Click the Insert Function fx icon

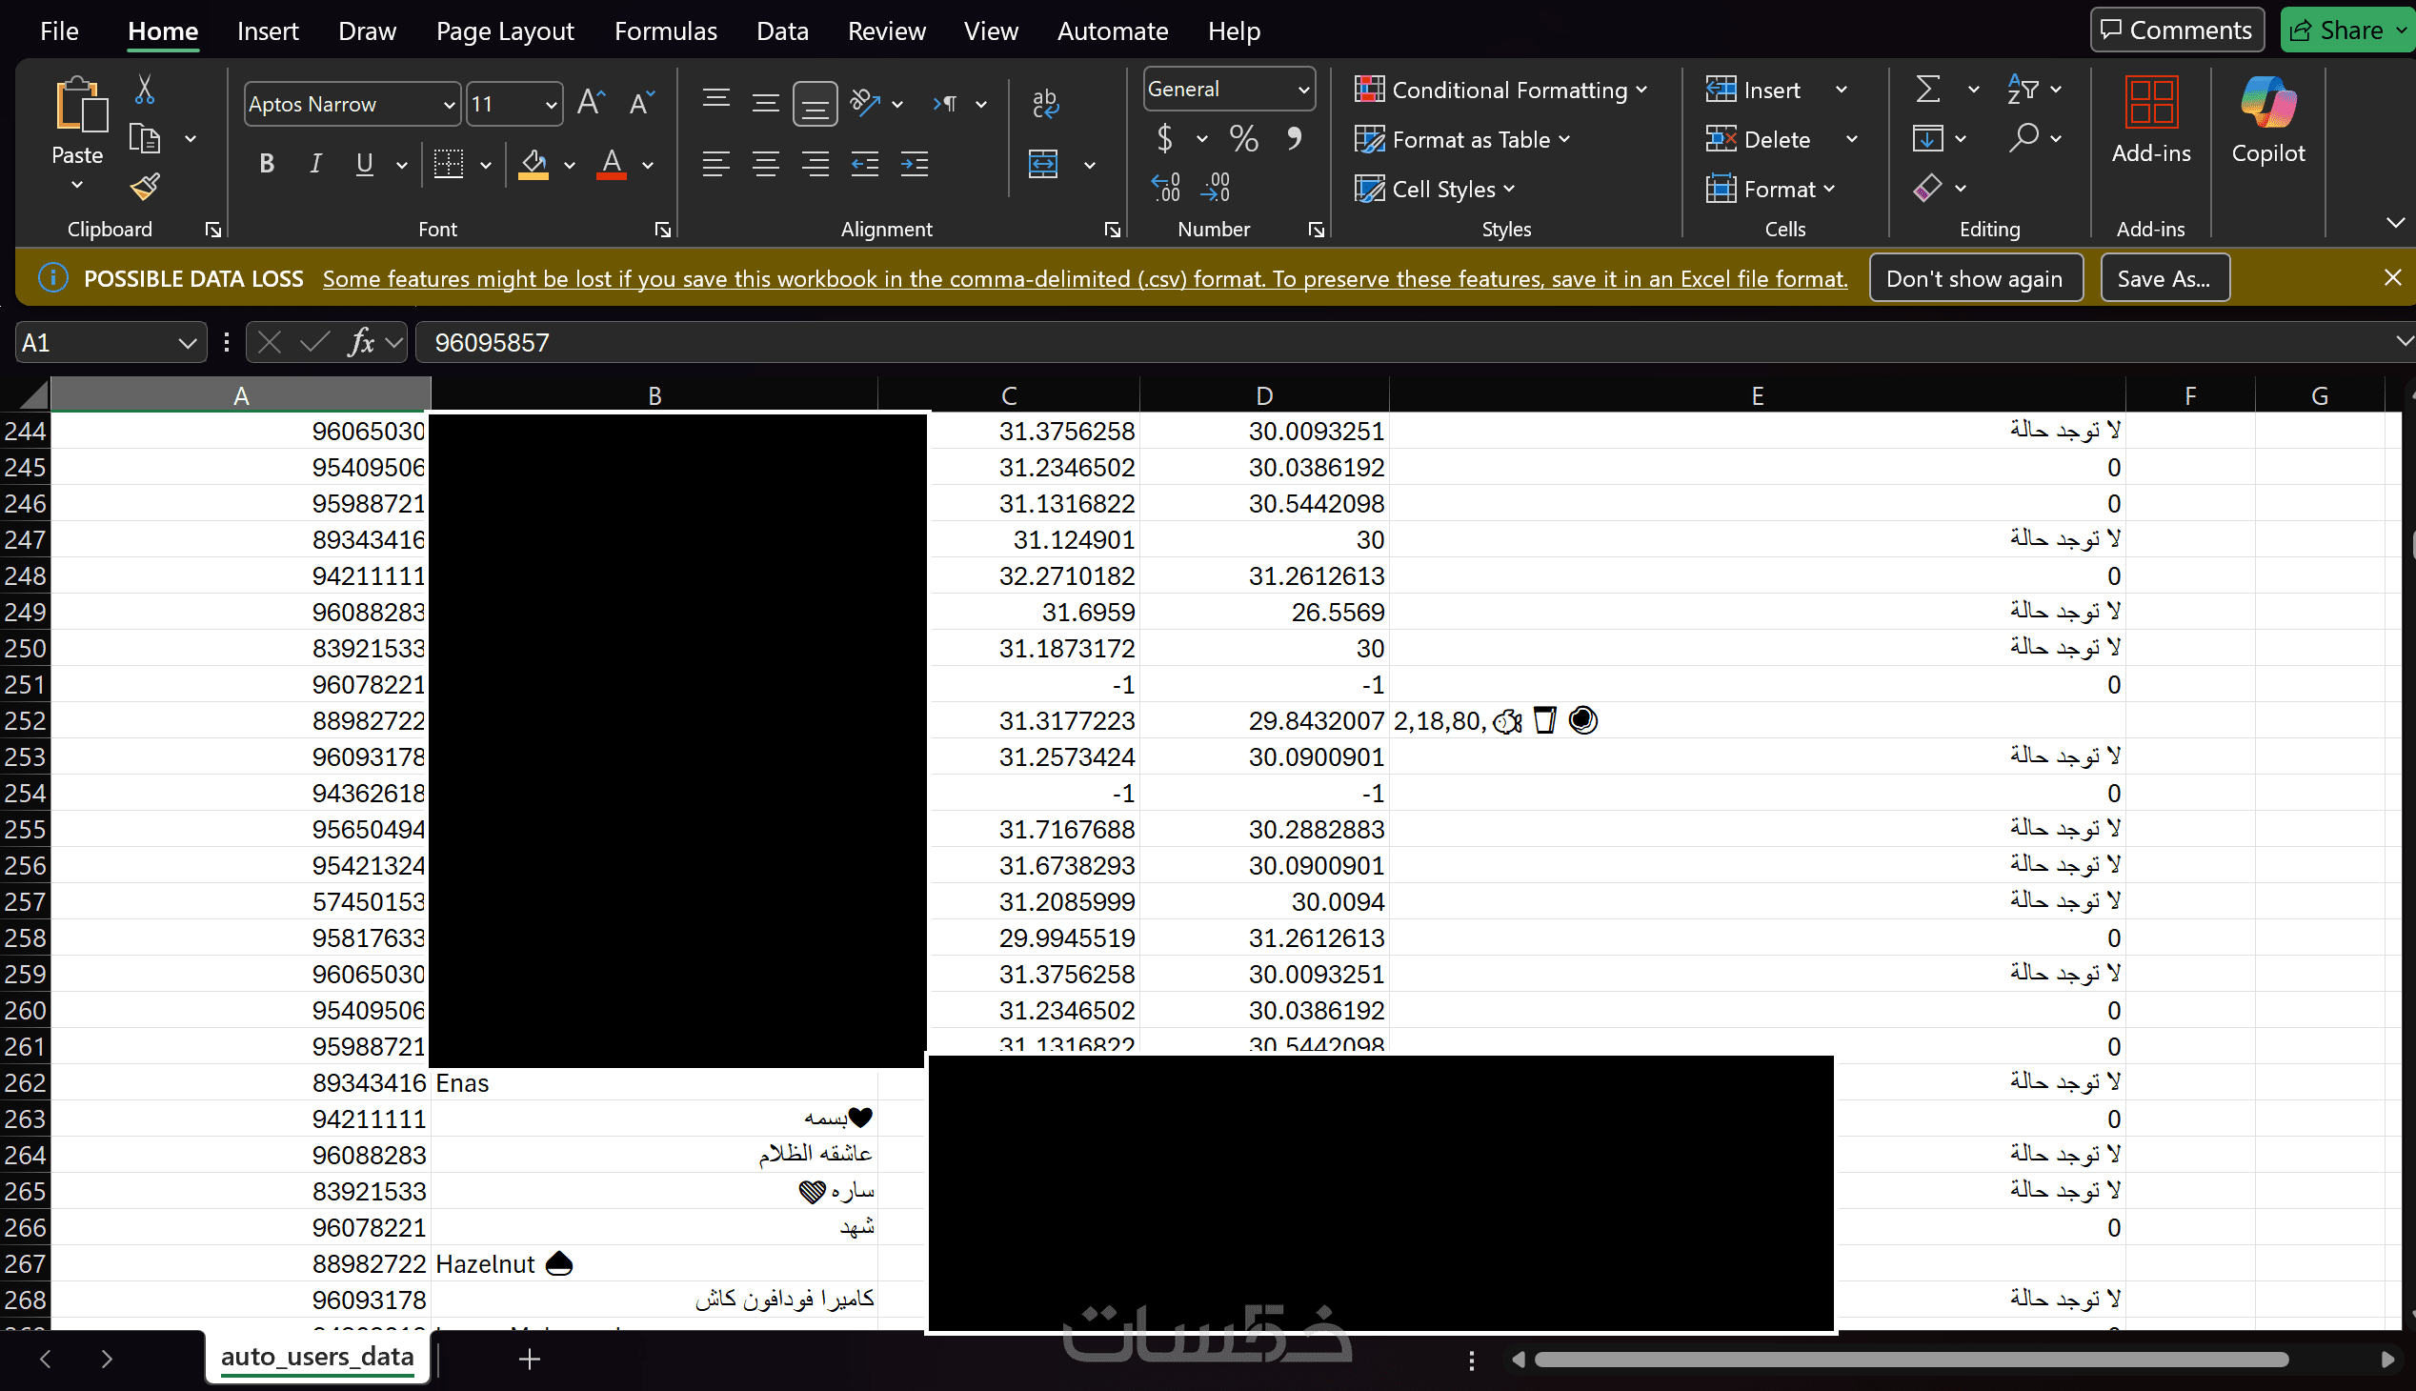click(360, 342)
